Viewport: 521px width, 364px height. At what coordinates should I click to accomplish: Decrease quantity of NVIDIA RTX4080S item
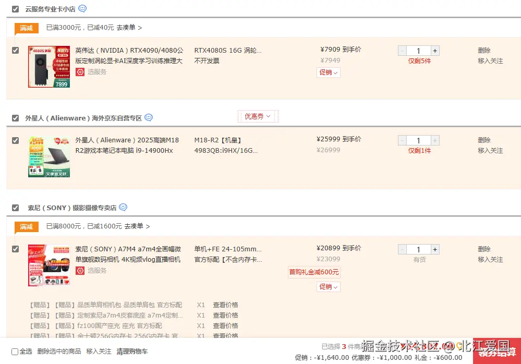(402, 51)
